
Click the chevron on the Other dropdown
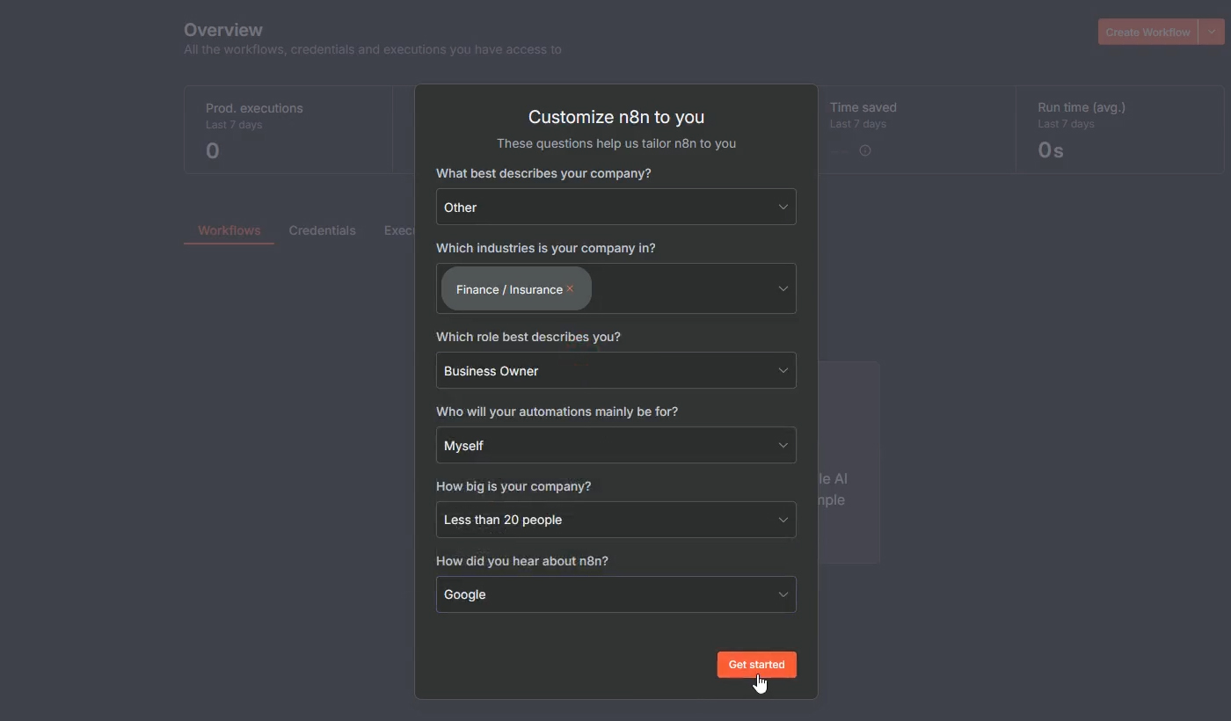coord(783,207)
